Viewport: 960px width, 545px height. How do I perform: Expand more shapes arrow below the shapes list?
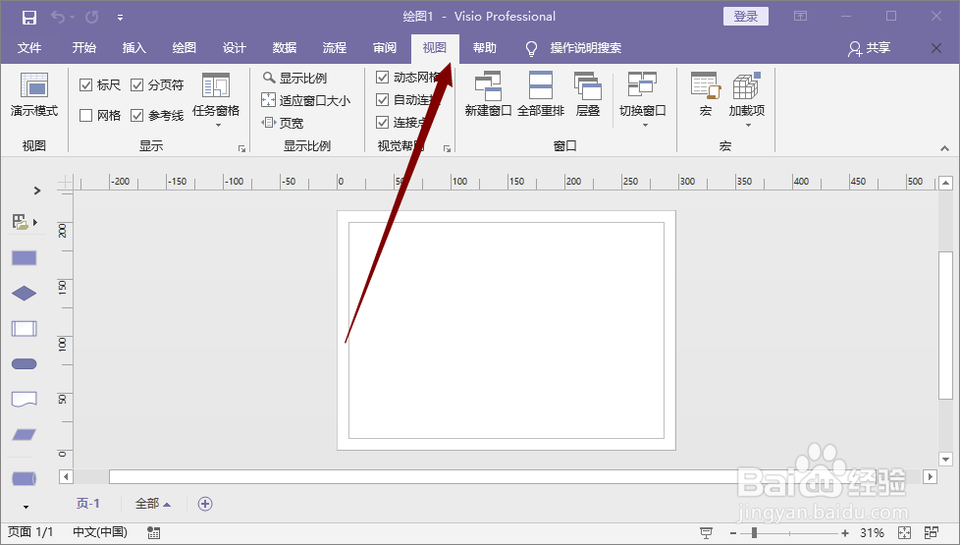coord(26,507)
